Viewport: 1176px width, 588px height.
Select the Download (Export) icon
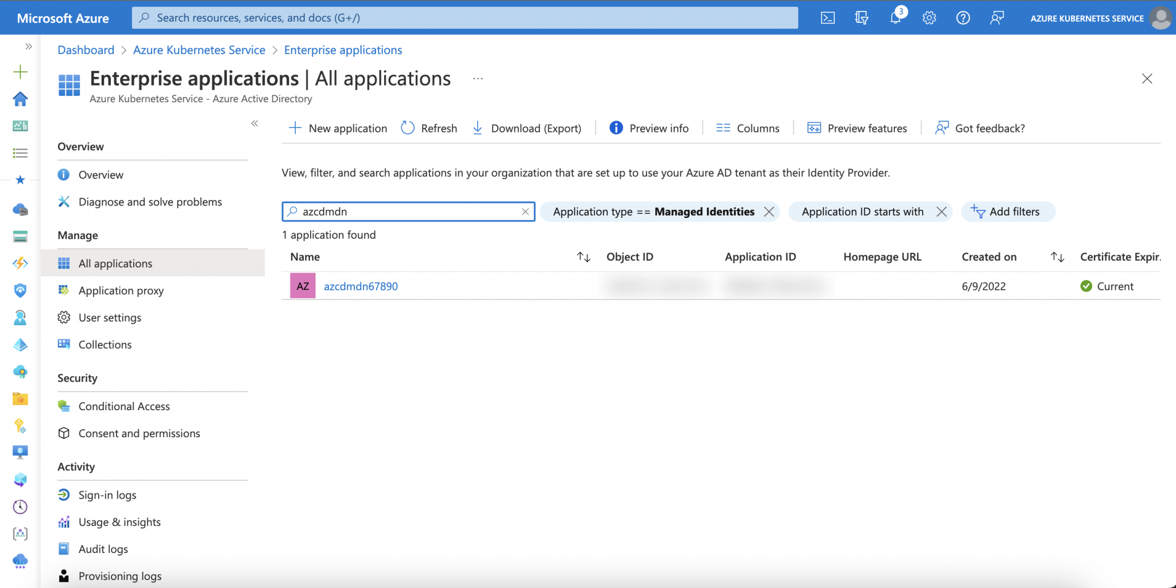[478, 128]
